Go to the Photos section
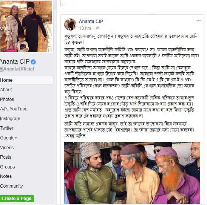This screenshot has height=205, width=207. [x=7, y=99]
